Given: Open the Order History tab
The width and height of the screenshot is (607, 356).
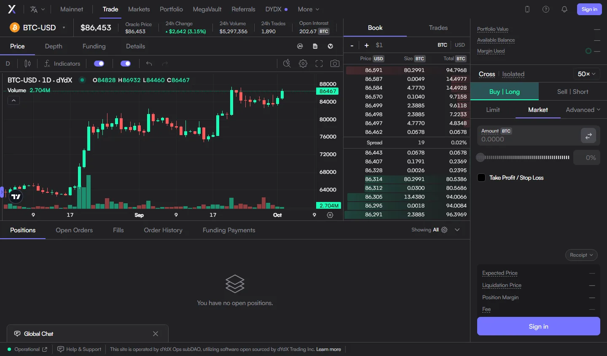Looking at the screenshot, I should point(163,230).
